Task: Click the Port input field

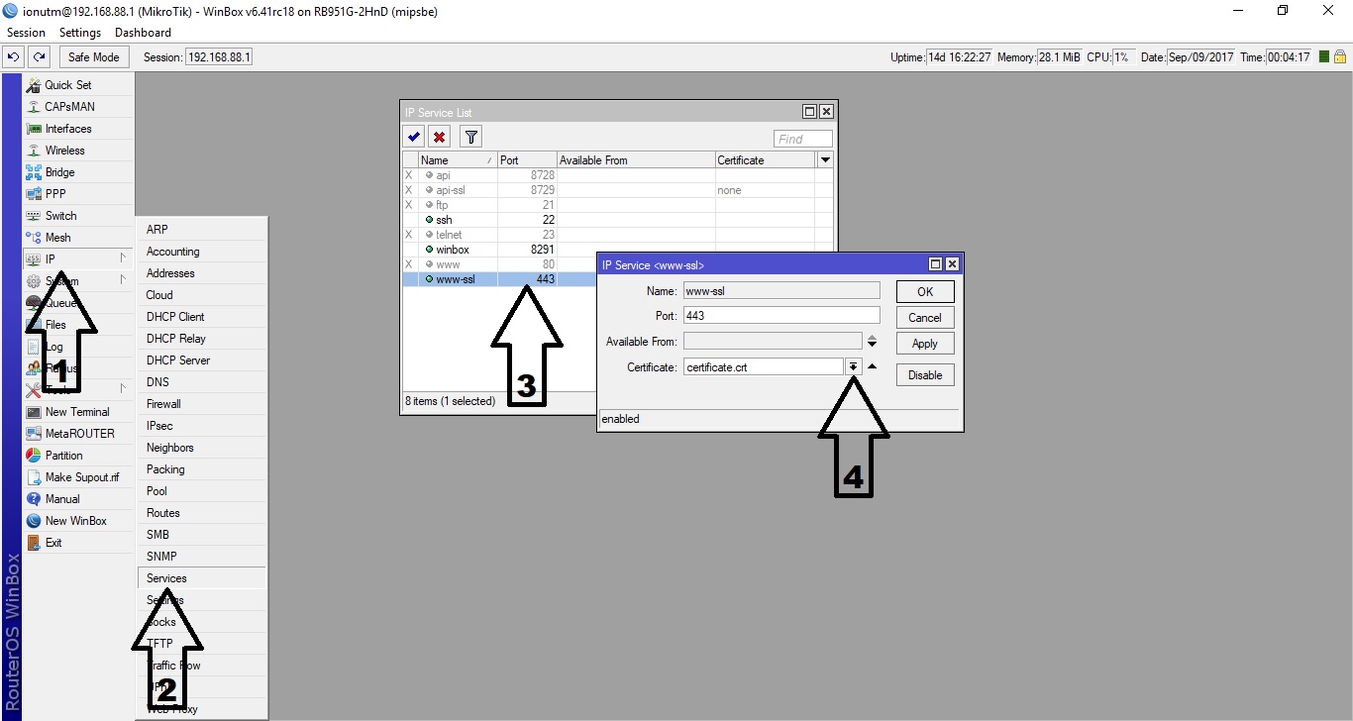Action: [x=781, y=316]
